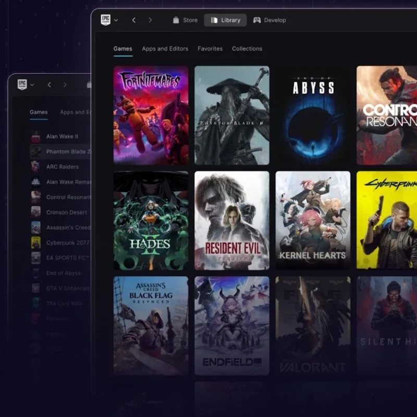Select the Library tab

coord(225,20)
